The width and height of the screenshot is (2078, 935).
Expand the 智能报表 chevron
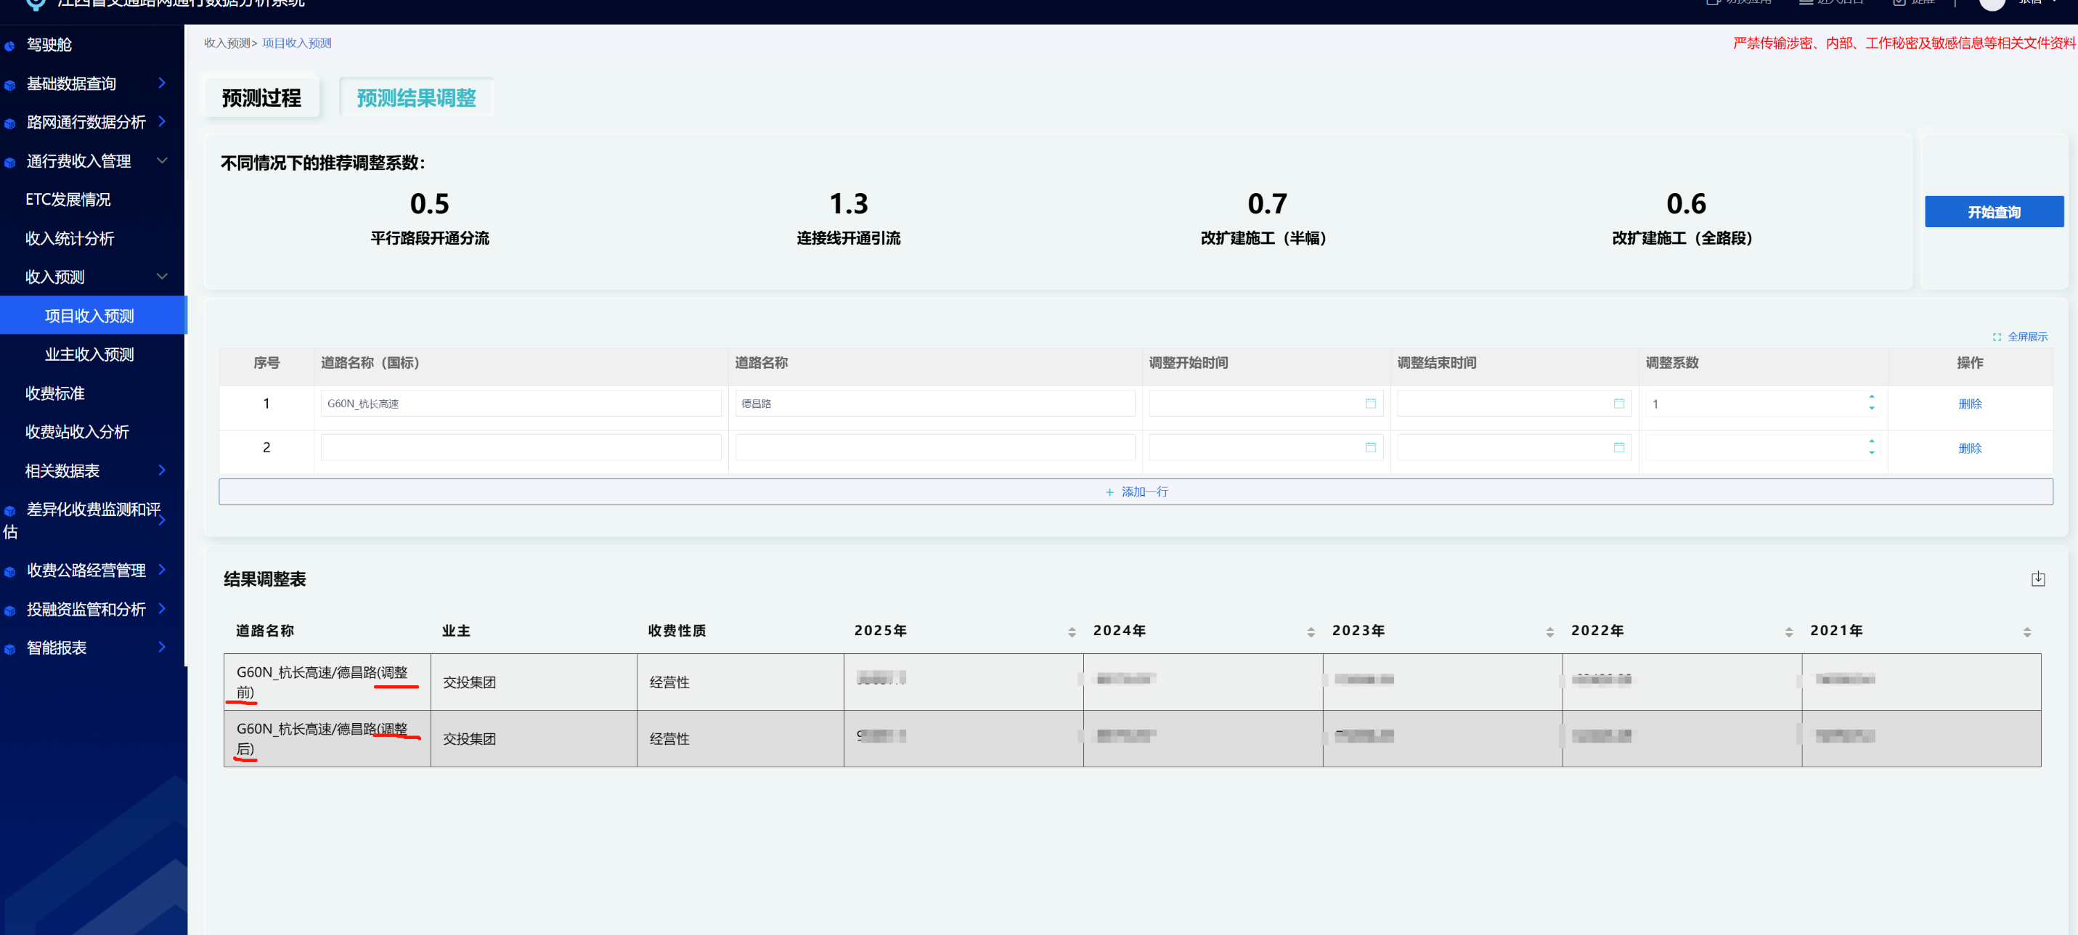(x=162, y=646)
